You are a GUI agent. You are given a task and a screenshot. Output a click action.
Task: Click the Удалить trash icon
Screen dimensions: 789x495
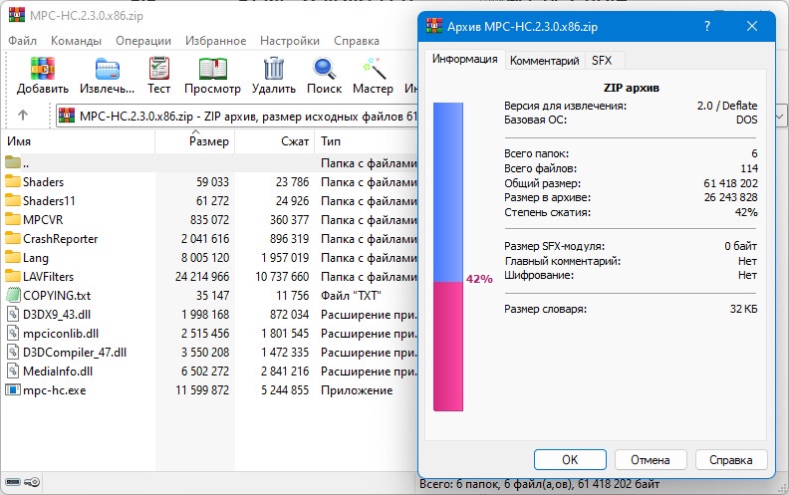point(274,68)
